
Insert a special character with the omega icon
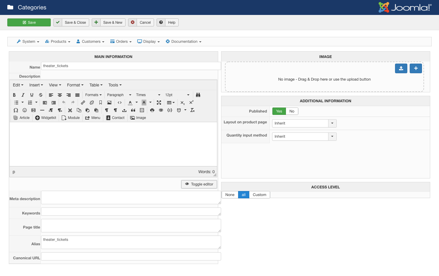coord(16,110)
